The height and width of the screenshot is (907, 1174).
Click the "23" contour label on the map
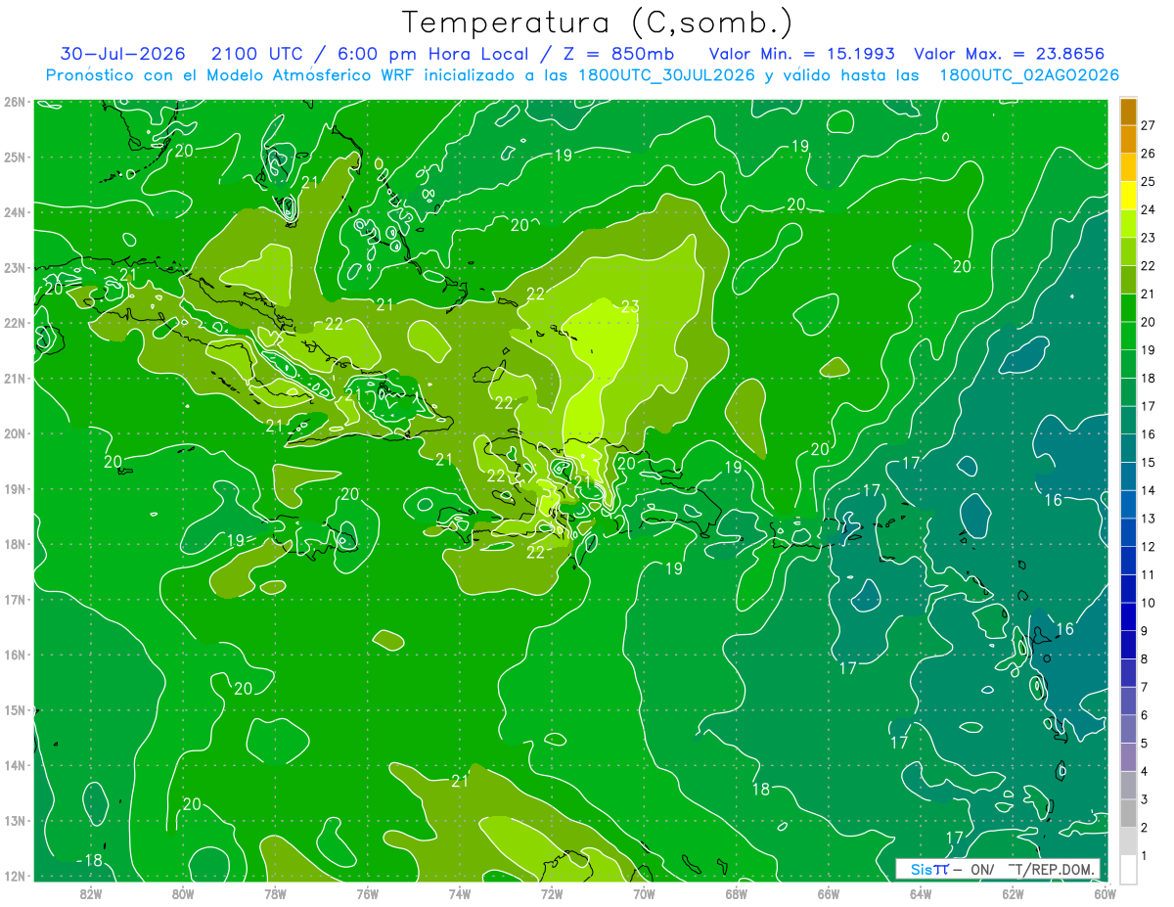tap(630, 306)
